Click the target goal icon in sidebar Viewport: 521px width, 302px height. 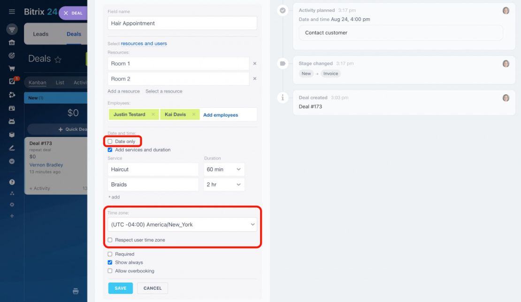coord(12,55)
